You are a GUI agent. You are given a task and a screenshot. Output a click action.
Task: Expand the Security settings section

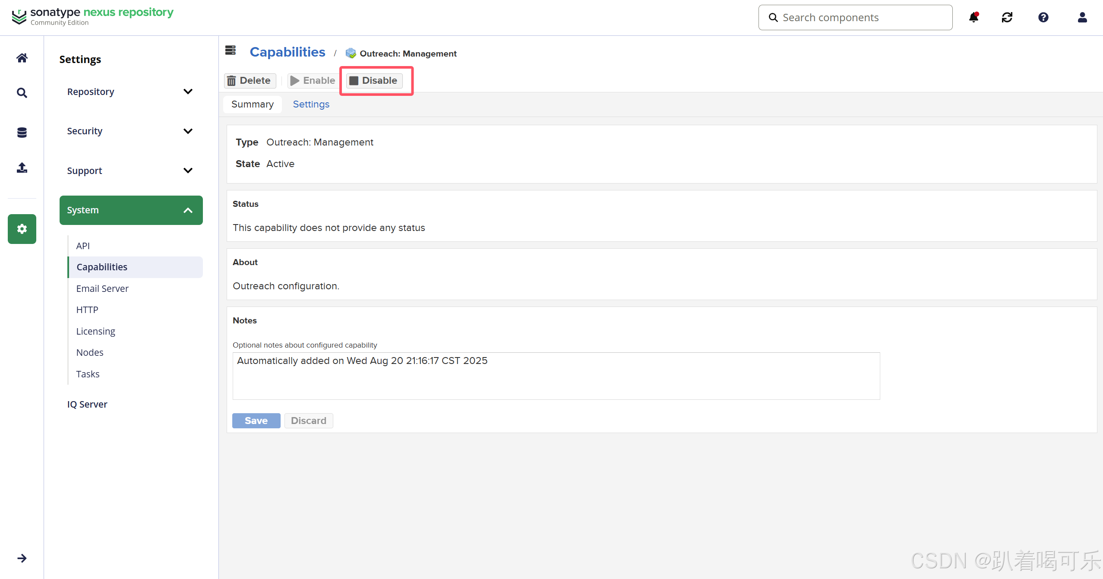pyautogui.click(x=131, y=131)
